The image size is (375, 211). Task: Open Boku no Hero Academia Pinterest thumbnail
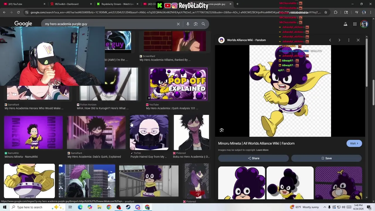click(191, 132)
